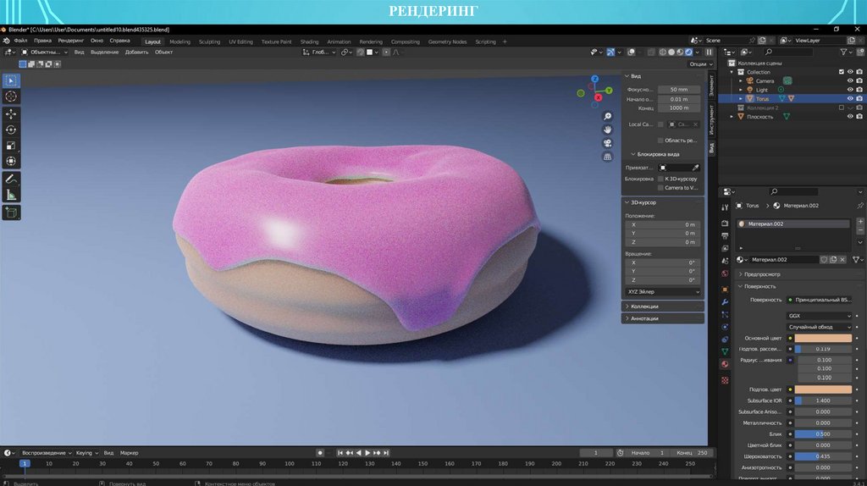Select the Measure tool
This screenshot has width=867, height=486.
point(11,195)
